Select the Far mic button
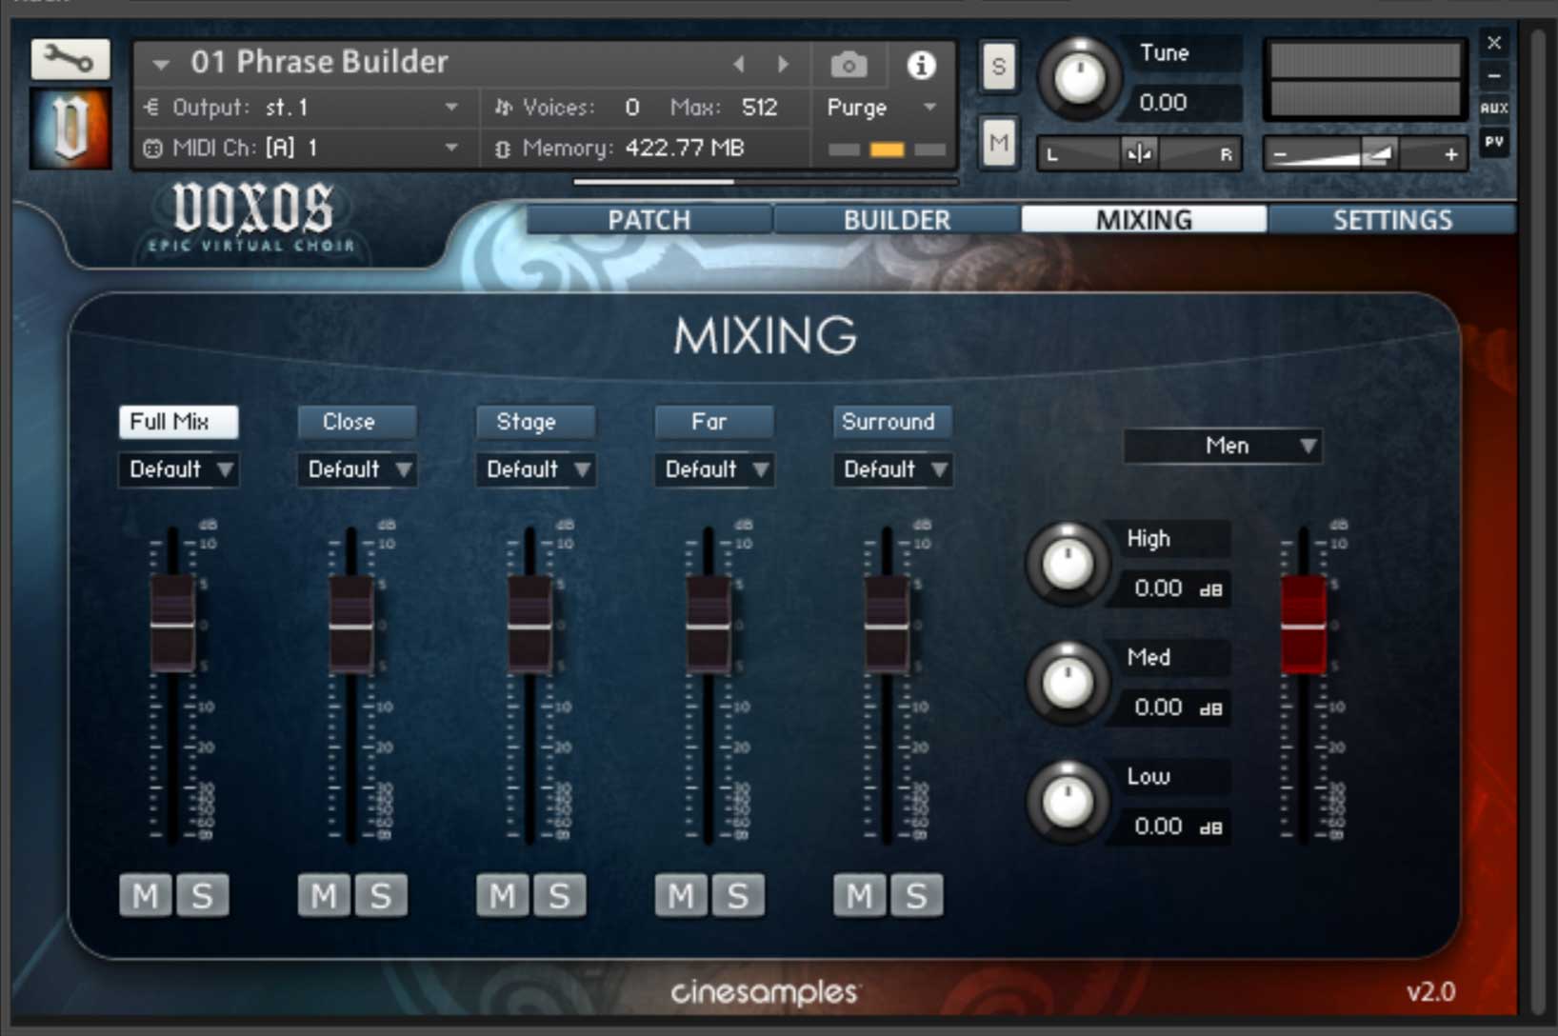The width and height of the screenshot is (1558, 1036). (713, 421)
